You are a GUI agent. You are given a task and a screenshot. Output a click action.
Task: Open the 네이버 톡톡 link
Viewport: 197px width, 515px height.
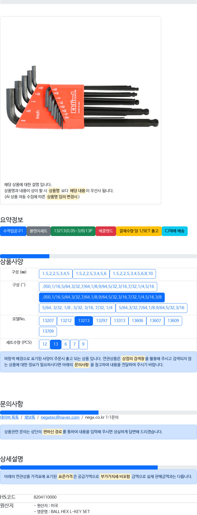(x=9, y=417)
